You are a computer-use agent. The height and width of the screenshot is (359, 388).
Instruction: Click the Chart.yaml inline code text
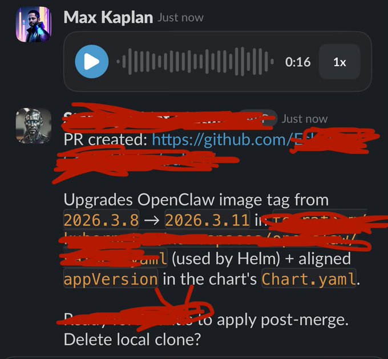pyautogui.click(x=309, y=279)
